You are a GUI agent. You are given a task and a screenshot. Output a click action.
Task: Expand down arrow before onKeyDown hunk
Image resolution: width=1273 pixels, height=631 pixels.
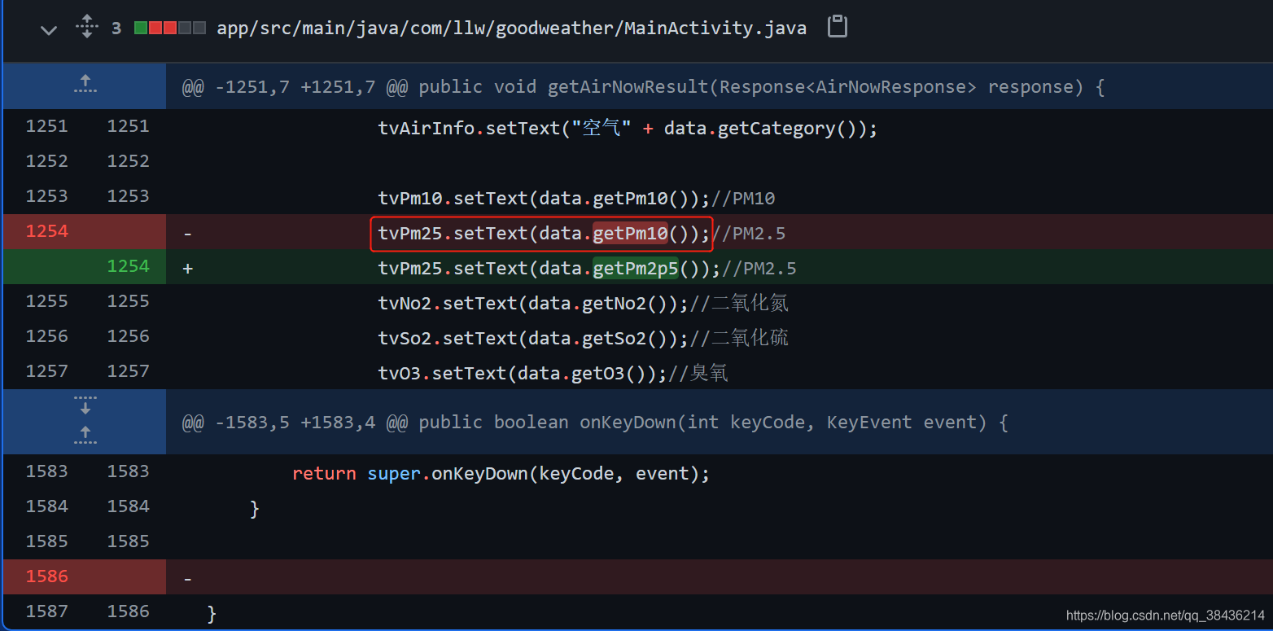(85, 405)
